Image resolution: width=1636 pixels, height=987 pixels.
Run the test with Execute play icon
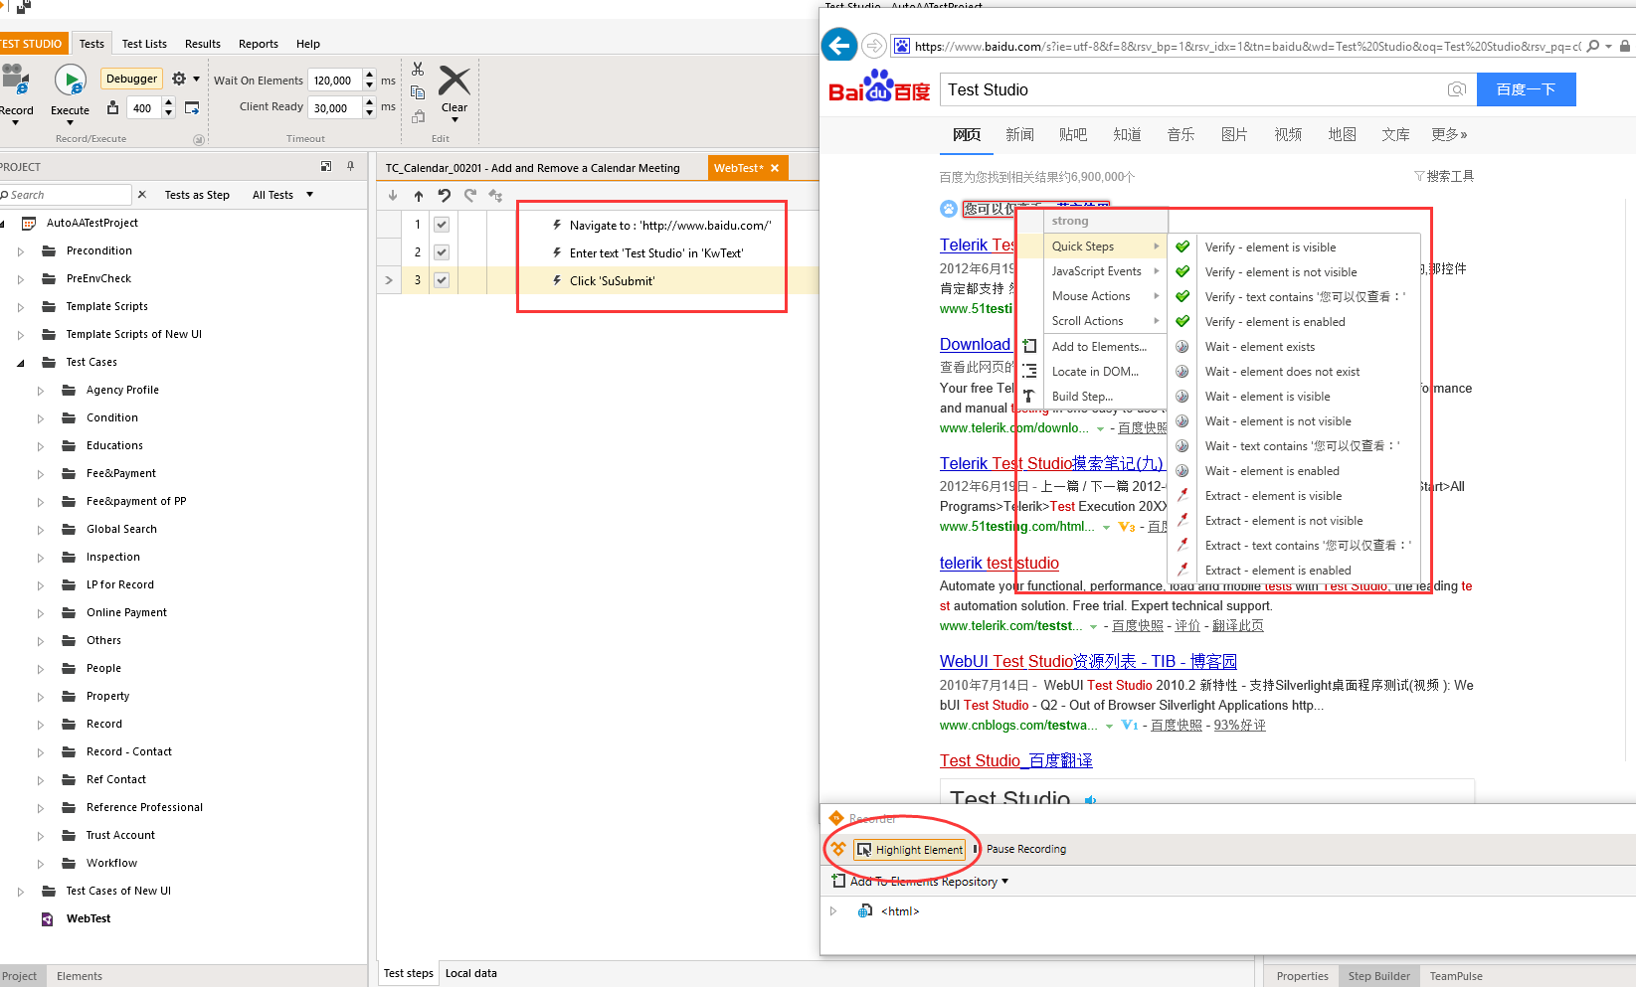[x=70, y=80]
